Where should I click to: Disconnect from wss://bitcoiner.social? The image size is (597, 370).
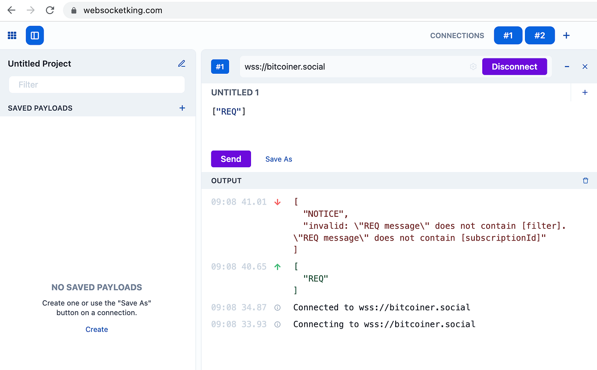[514, 66]
